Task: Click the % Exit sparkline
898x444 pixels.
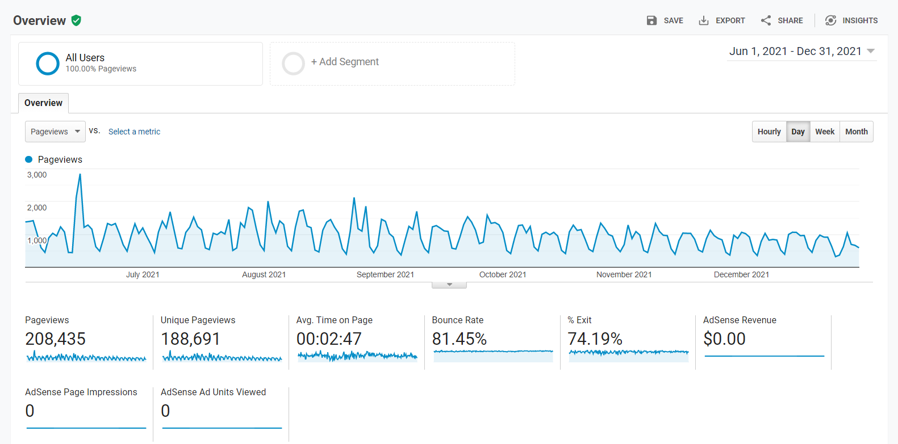Action: pyautogui.click(x=629, y=356)
